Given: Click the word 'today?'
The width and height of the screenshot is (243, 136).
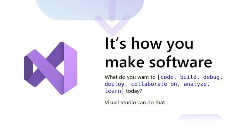Looking at the screenshot, I should 134,91.
